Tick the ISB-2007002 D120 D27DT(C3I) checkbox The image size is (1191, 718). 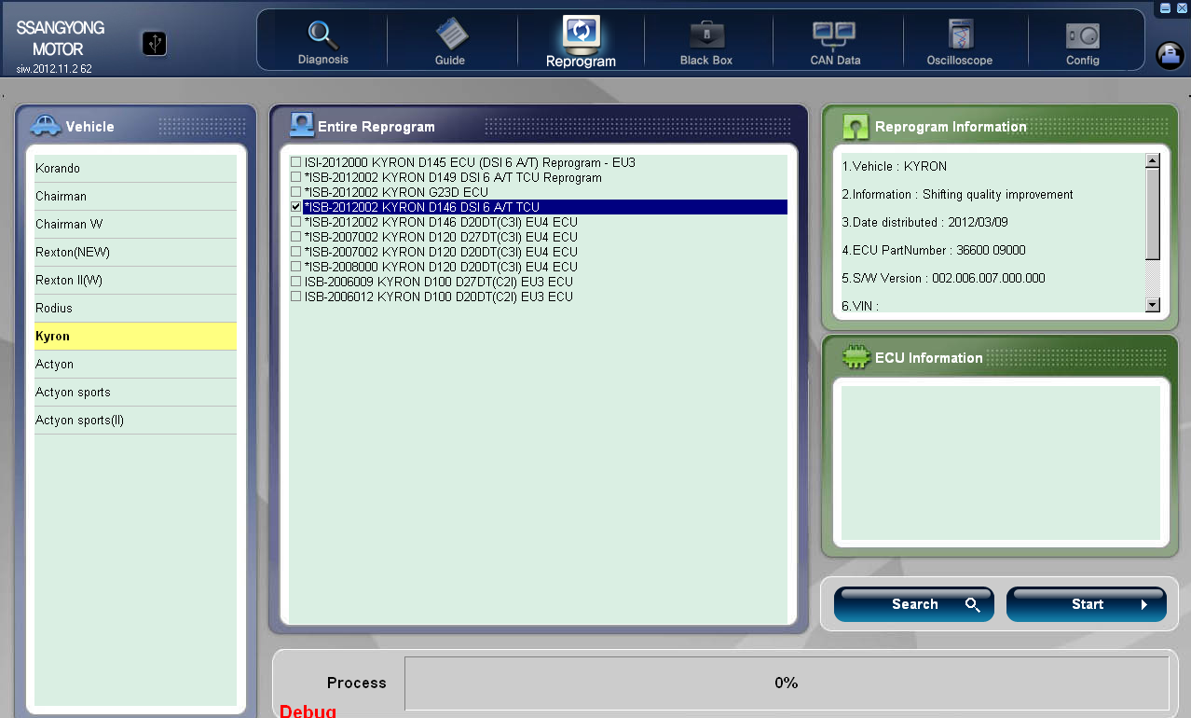coord(295,237)
